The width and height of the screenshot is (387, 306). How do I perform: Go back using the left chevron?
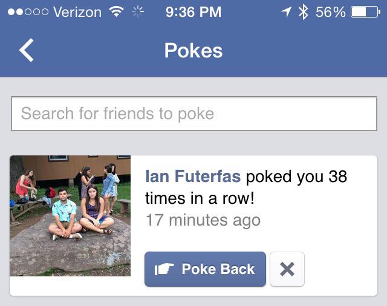tap(27, 50)
